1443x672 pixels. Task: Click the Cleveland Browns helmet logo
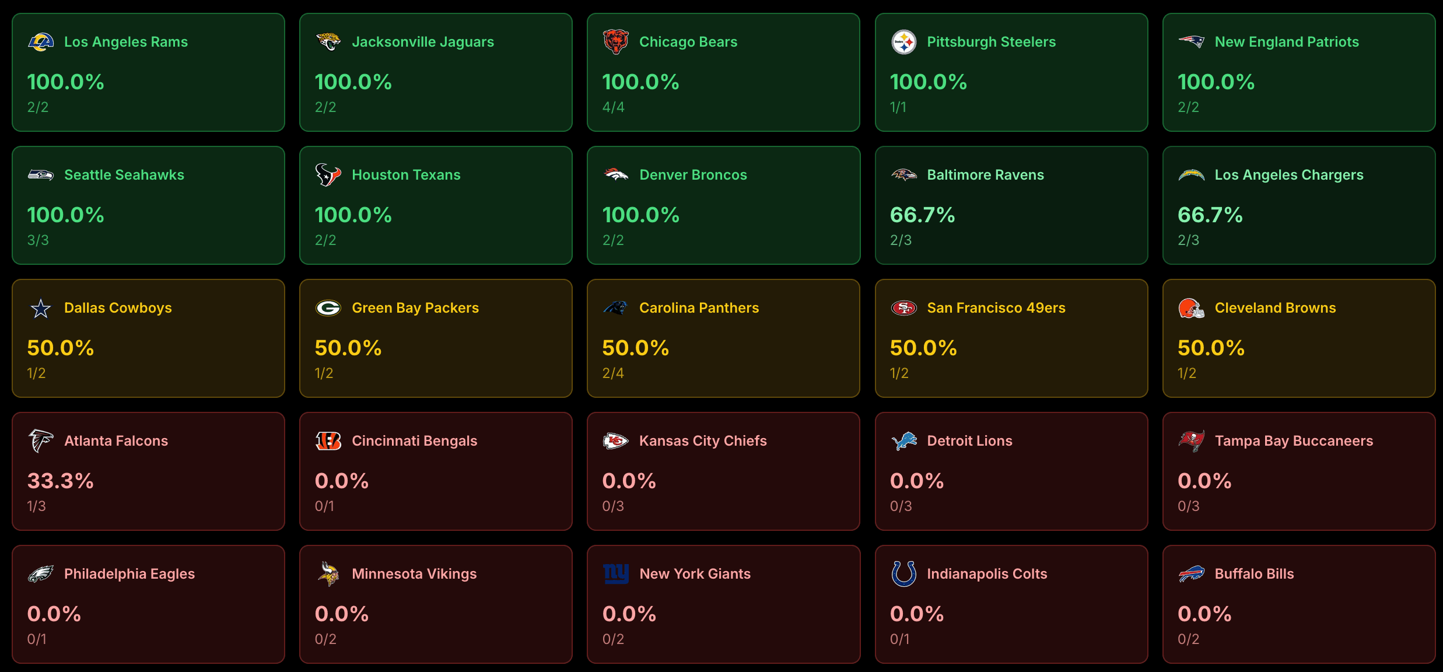pyautogui.click(x=1191, y=308)
